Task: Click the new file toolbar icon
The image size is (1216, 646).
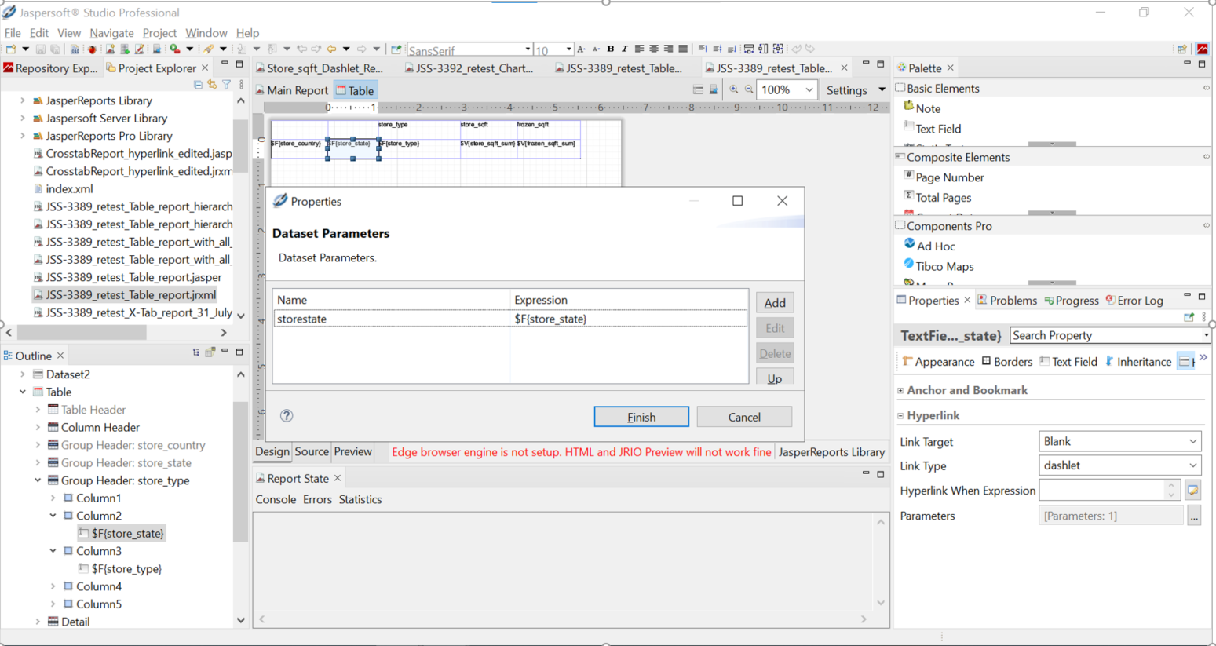Action: coord(9,49)
